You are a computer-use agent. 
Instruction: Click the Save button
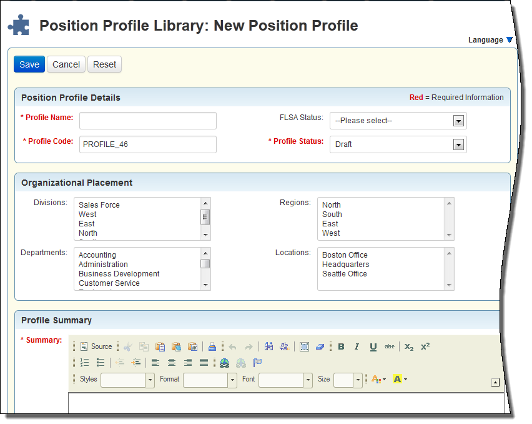click(x=29, y=64)
